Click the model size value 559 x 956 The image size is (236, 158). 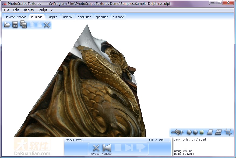pos(156,140)
